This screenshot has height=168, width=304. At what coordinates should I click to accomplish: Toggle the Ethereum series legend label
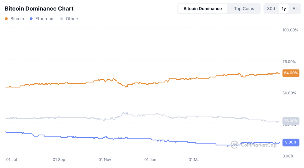click(45, 19)
